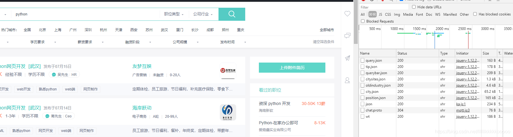Select the Font filter tab

(419, 14)
